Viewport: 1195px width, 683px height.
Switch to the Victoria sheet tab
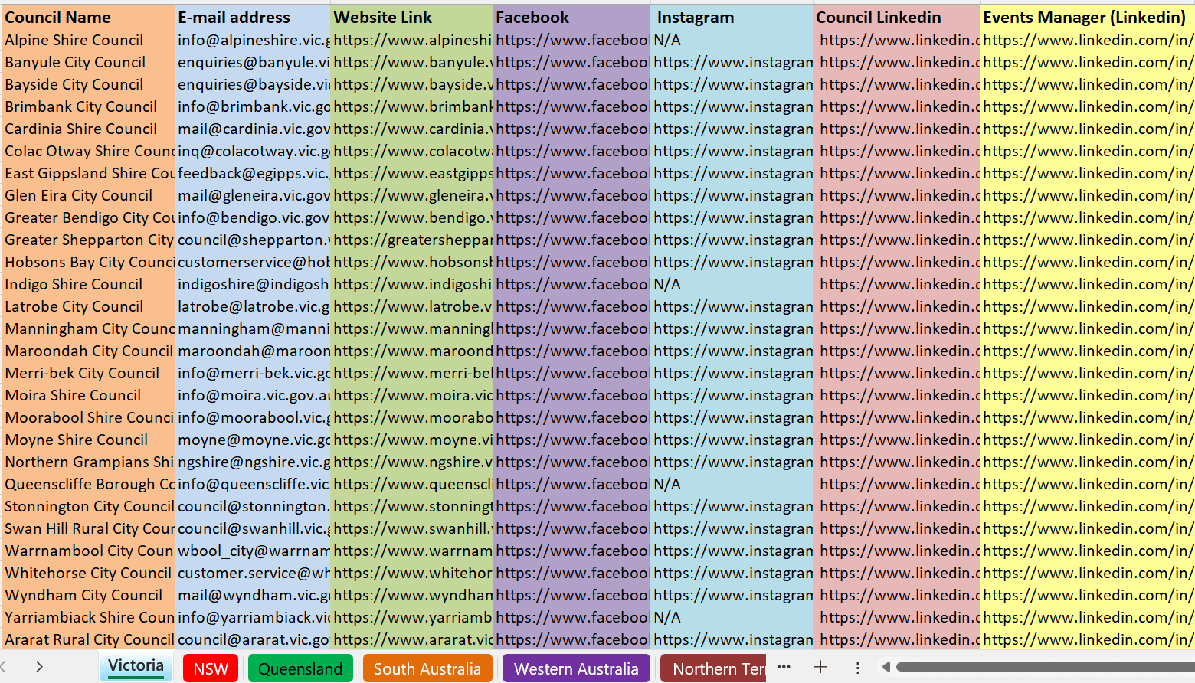tap(136, 666)
